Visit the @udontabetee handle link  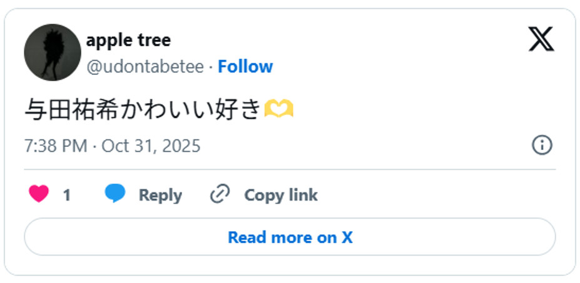pyautogui.click(x=145, y=67)
